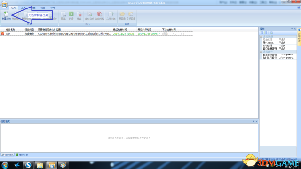Image resolution: width=301 pixels, height=169 pixels.
Task: Open the yellow side tab with globe icon
Action: coord(299,37)
